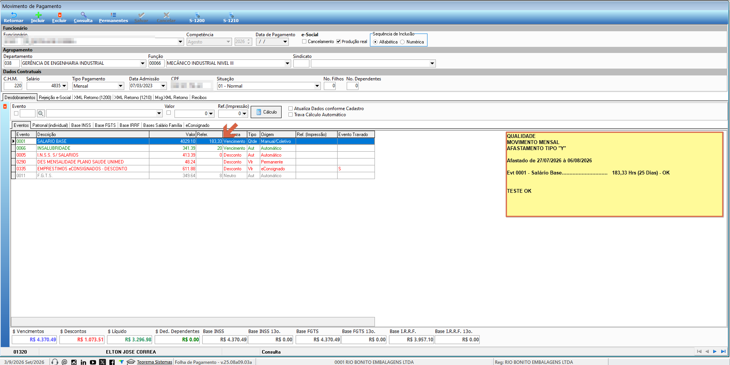Open the Funcionário dropdown

[181, 42]
